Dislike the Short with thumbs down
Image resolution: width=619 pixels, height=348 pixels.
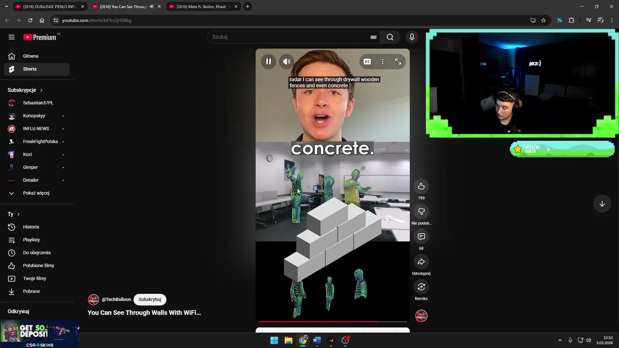[x=421, y=211]
